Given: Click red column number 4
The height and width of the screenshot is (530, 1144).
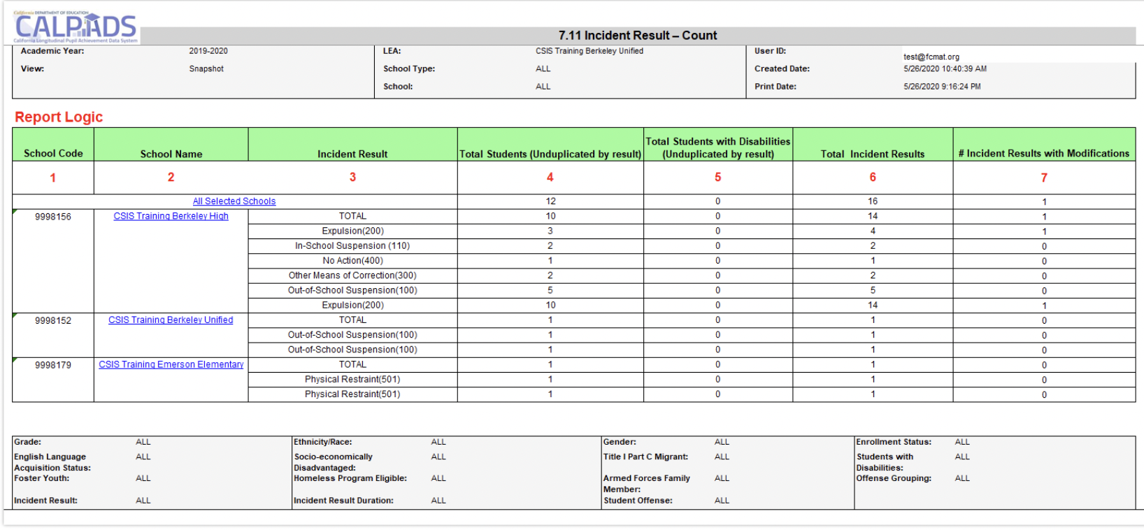Looking at the screenshot, I should 550,178.
